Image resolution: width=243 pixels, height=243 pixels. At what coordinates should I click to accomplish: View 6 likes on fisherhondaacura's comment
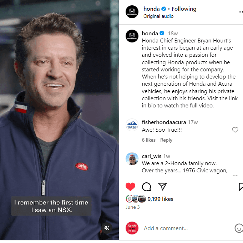[x=149, y=140]
